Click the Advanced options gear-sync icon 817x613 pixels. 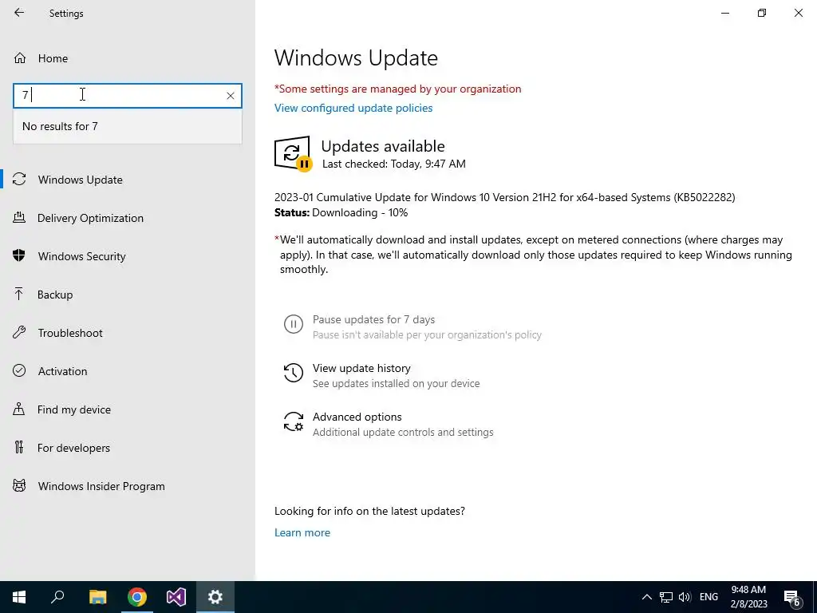click(x=294, y=421)
